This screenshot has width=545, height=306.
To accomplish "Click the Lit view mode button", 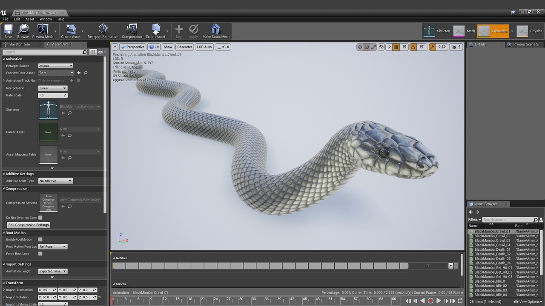I will 154,47.
